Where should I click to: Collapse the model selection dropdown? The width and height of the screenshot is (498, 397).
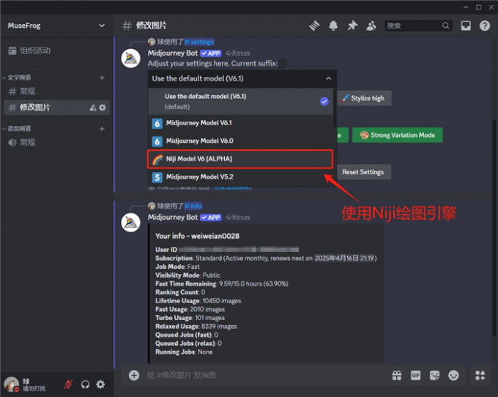coord(328,78)
